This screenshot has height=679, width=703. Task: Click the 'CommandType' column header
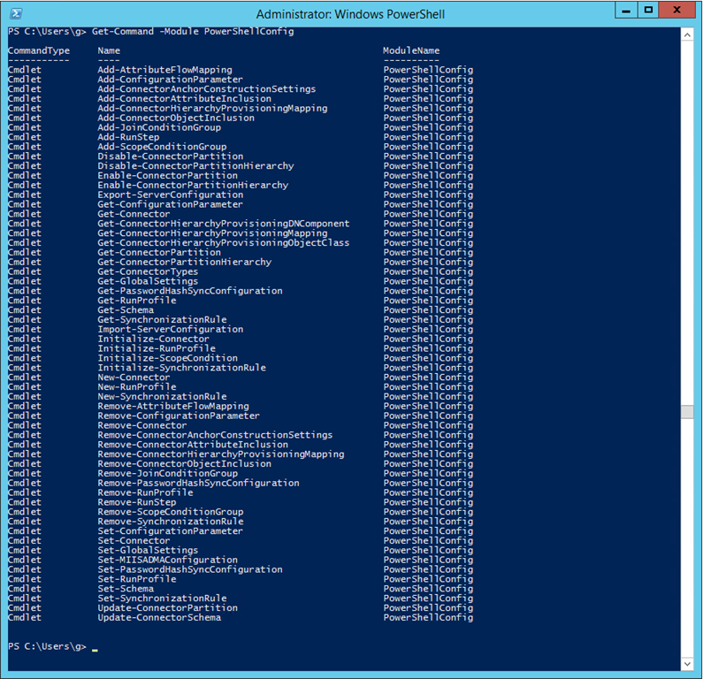point(39,50)
